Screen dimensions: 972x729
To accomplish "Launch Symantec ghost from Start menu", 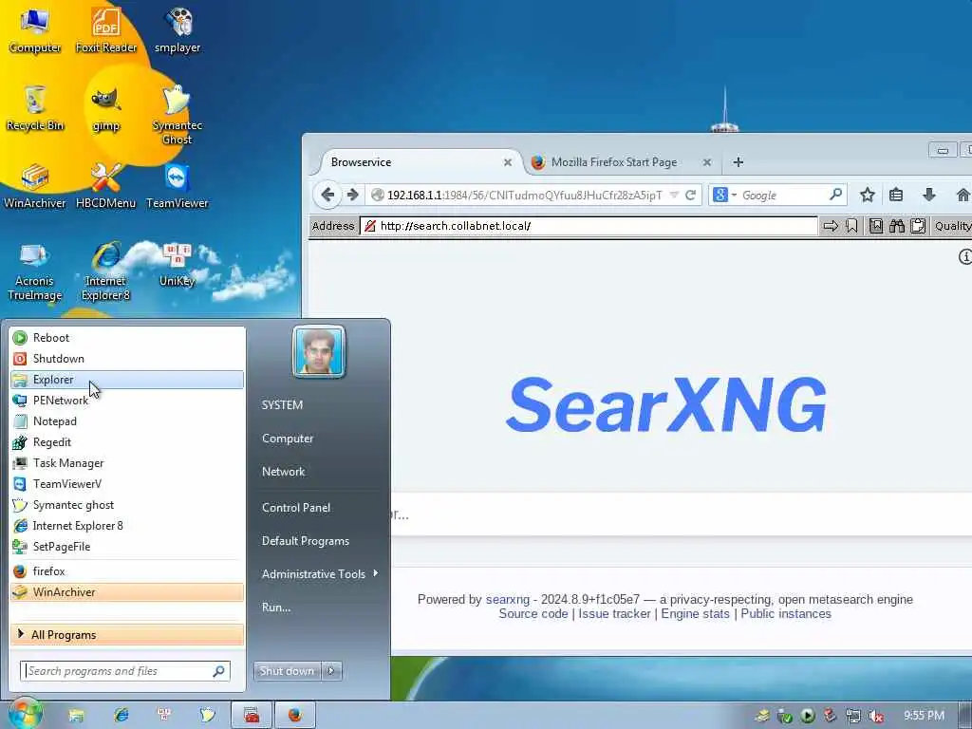I will [x=127, y=505].
